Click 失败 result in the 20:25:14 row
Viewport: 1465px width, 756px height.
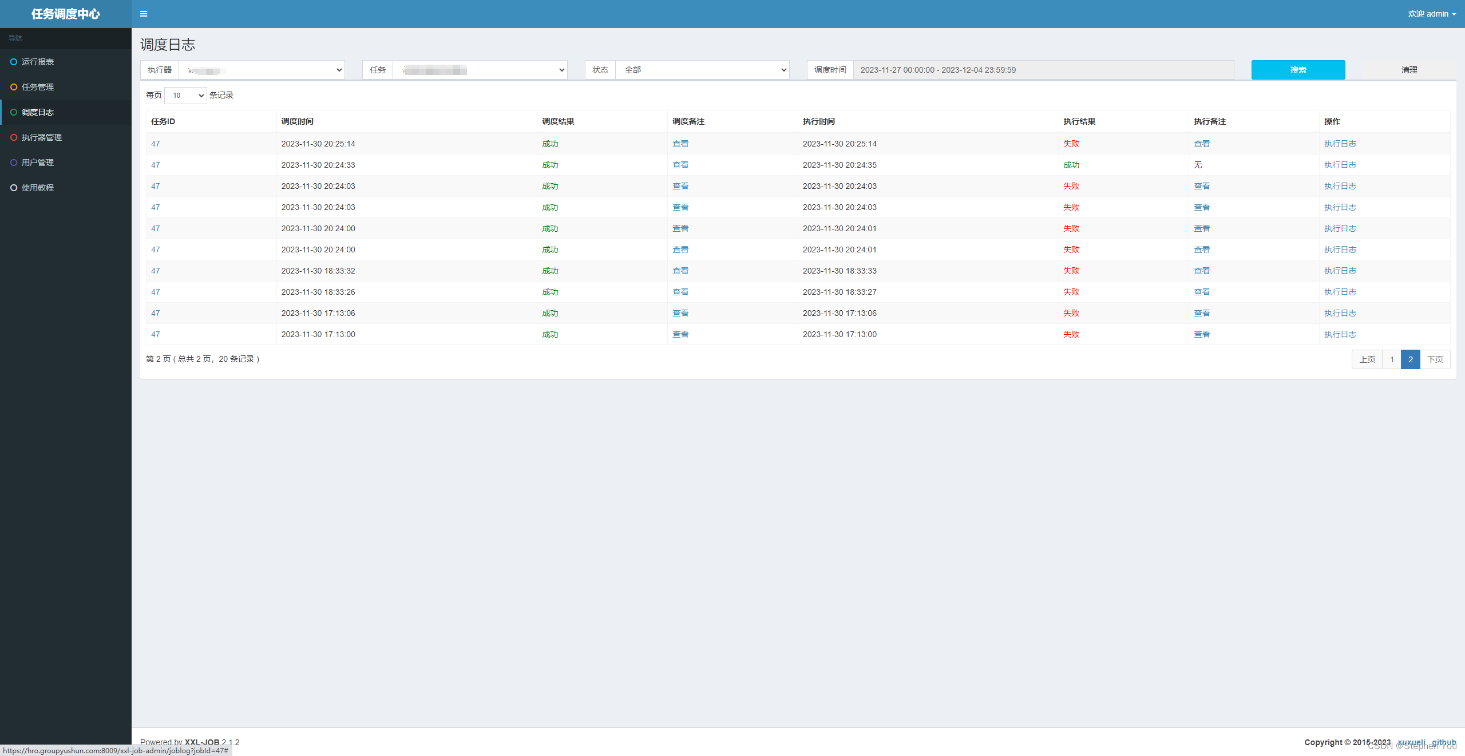tap(1071, 144)
